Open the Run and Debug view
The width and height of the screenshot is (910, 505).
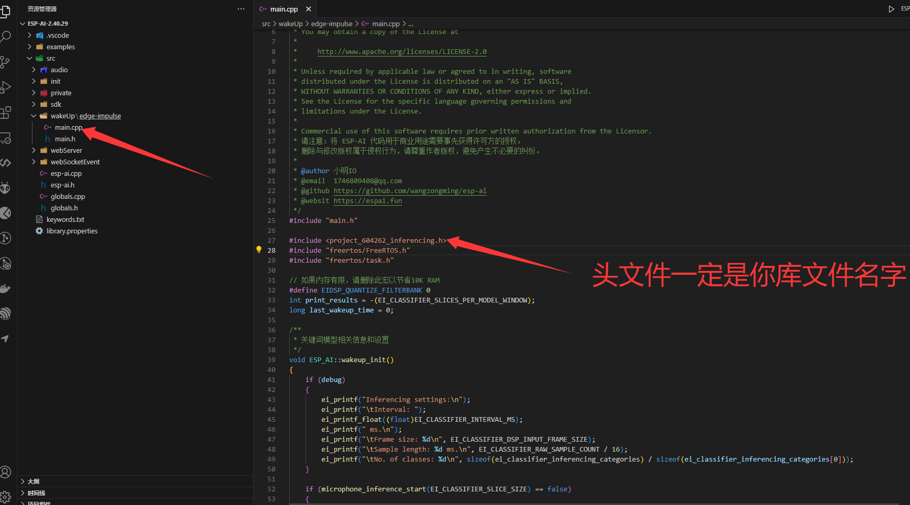5,87
